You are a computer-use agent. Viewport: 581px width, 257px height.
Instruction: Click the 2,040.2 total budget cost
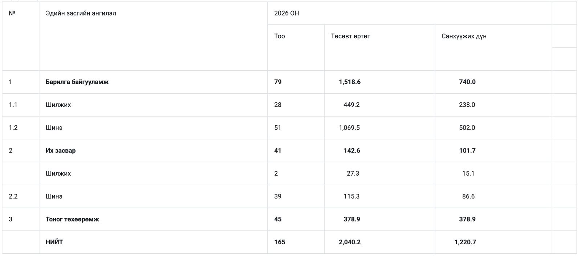coord(350,242)
